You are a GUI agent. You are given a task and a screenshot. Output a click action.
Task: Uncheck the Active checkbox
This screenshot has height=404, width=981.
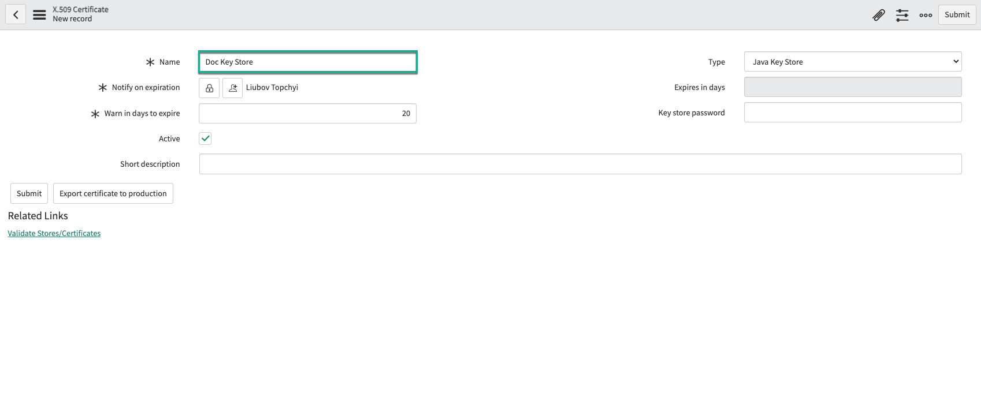pos(205,139)
